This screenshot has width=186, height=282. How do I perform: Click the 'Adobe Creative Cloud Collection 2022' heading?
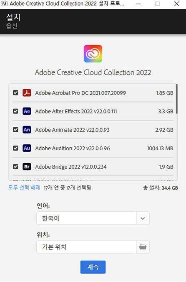(x=93, y=72)
